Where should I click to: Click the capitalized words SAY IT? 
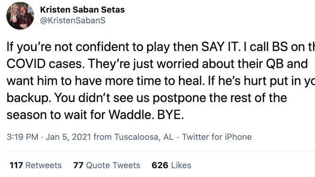coord(221,47)
